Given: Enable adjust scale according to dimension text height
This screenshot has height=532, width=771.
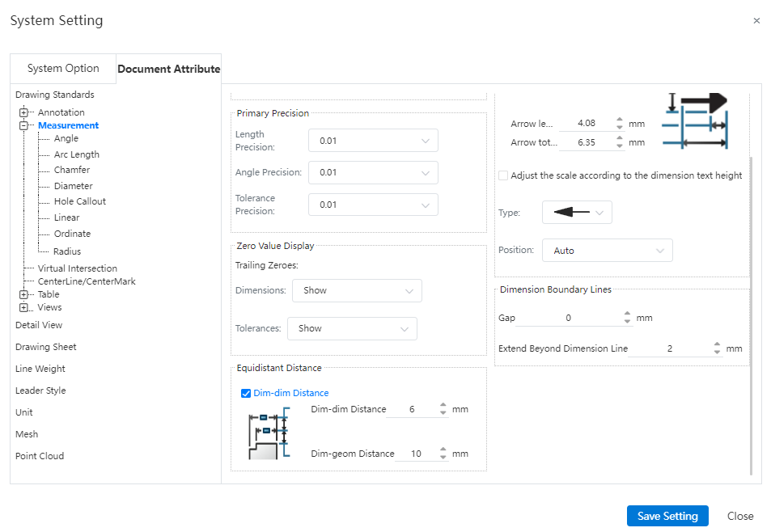Looking at the screenshot, I should 503,175.
